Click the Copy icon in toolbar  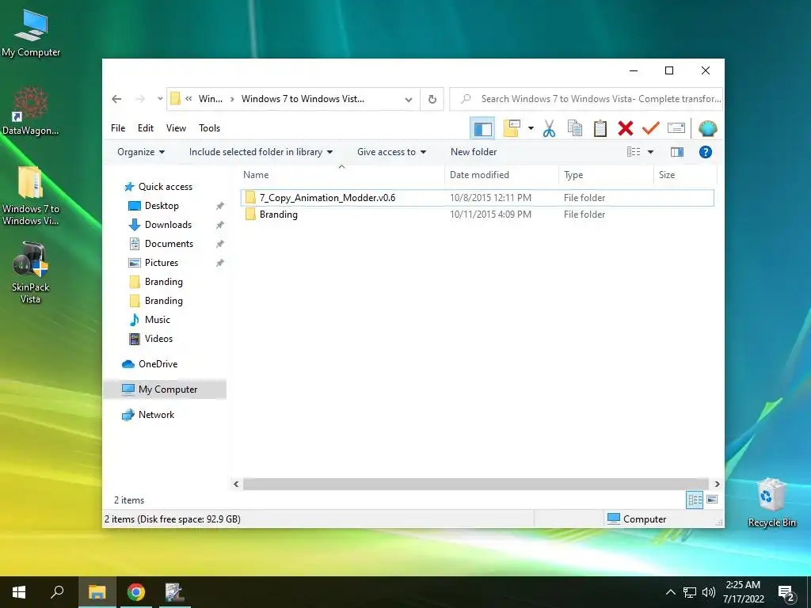(575, 128)
